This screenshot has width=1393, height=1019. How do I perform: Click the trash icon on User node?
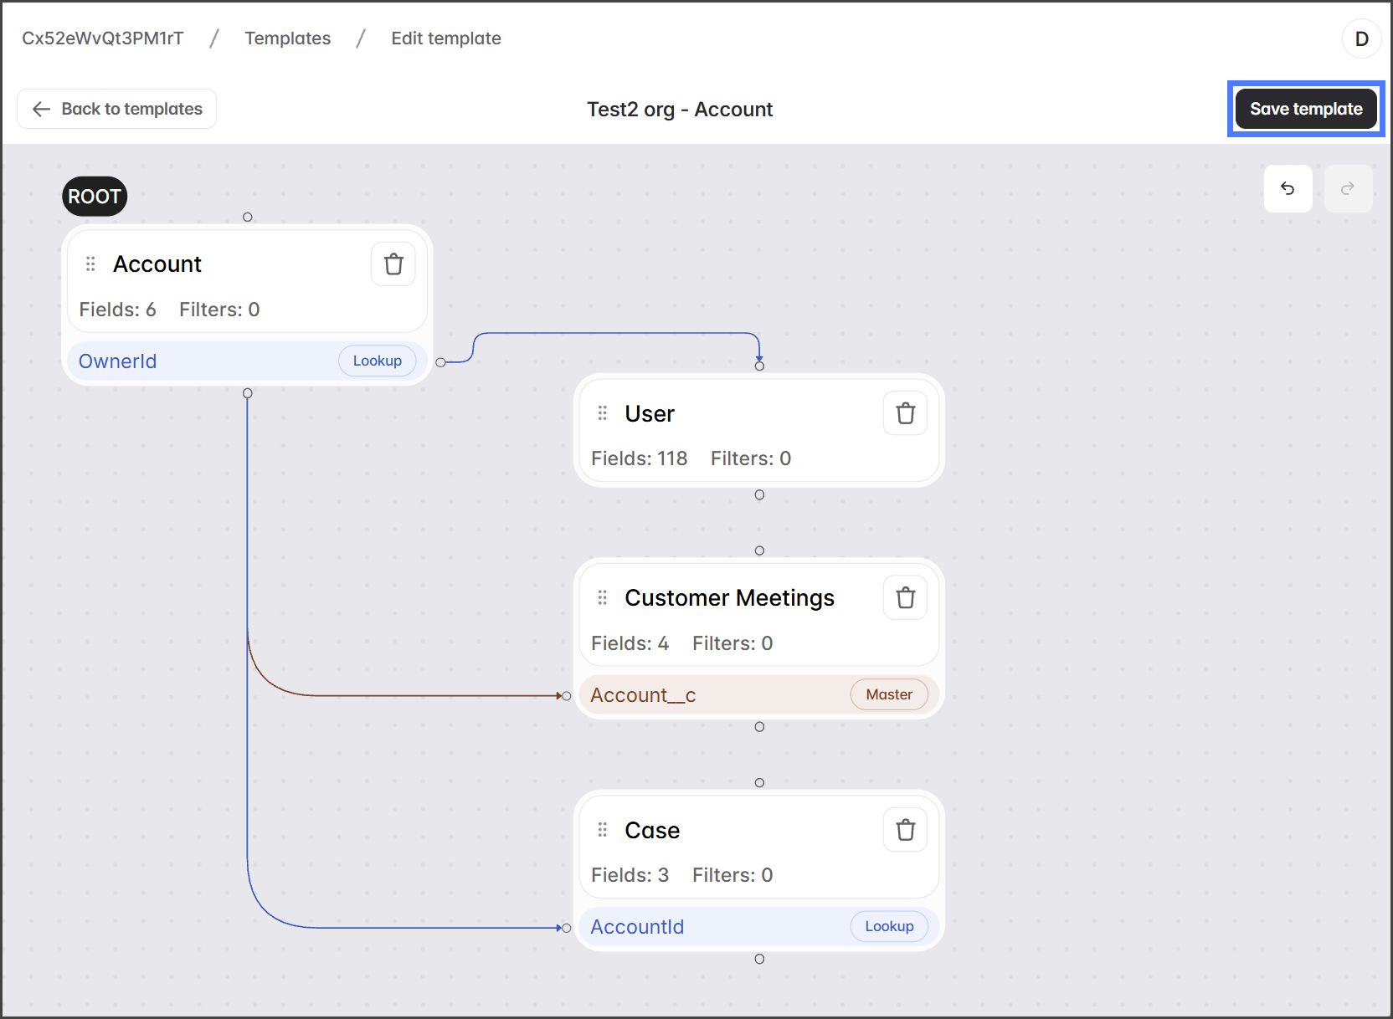tap(905, 413)
